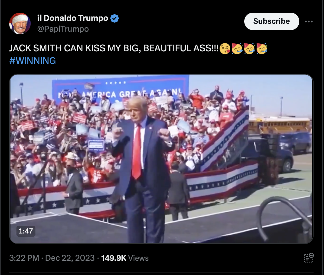Click the 1:47 video duration badge
The image size is (324, 275).
(26, 231)
